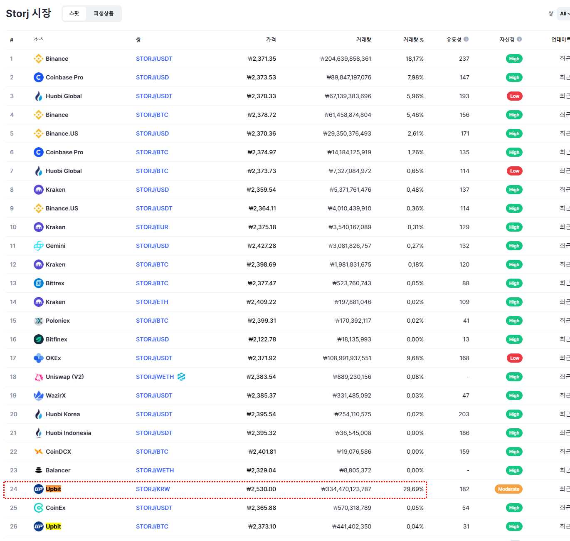Click the Poloniex logo in row 15
This screenshot has height=541, width=570.
coord(39,321)
